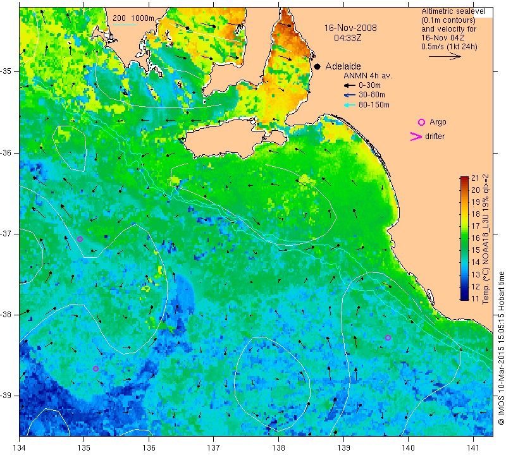This screenshot has height=455, width=506.
Task: Click the "16-Nov-2008" date label
Action: [350, 28]
